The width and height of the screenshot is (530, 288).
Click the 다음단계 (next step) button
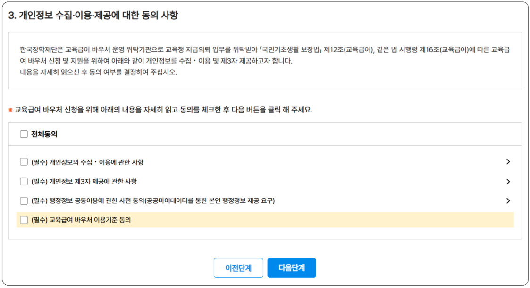coord(292,267)
